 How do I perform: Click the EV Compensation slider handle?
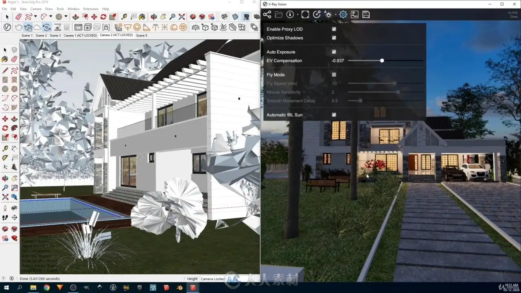click(382, 61)
